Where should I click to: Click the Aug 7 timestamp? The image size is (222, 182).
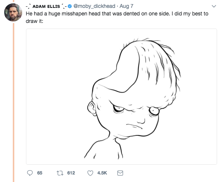pos(126,6)
